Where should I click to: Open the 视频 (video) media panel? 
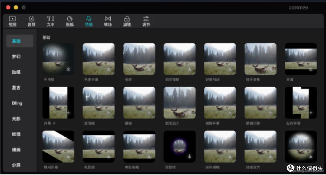(12, 21)
